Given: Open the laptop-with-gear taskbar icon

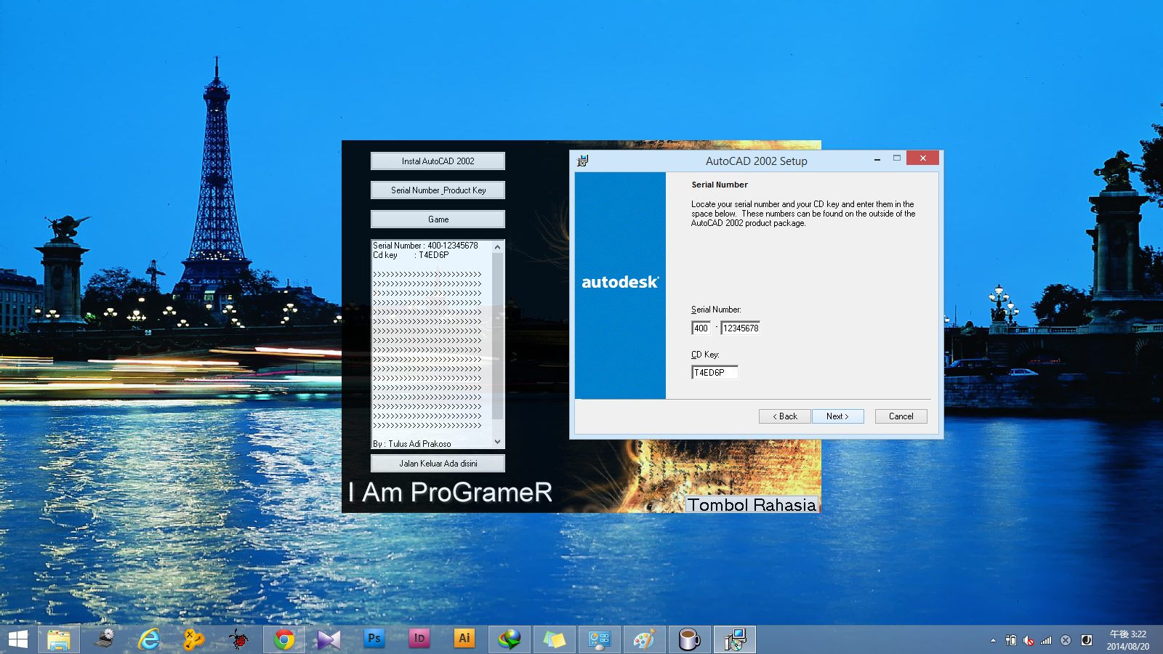Looking at the screenshot, I should click(x=104, y=639).
